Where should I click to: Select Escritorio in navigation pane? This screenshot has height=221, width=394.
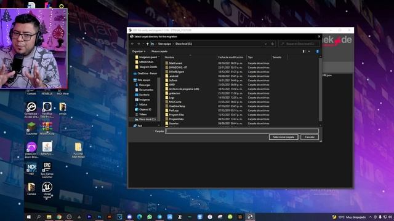coord(142,95)
